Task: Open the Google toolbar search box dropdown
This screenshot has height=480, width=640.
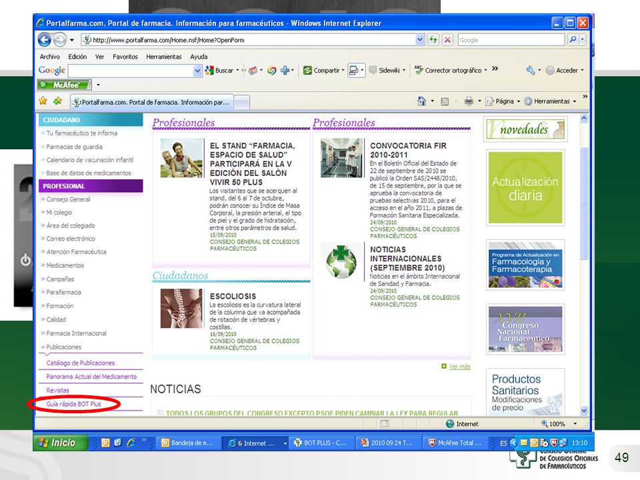Action: (x=197, y=71)
